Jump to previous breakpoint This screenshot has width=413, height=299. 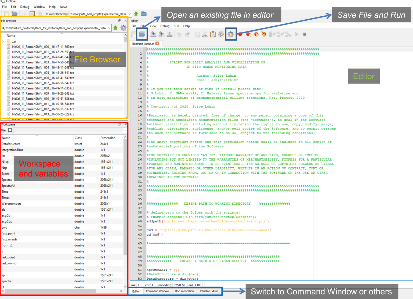point(248,34)
